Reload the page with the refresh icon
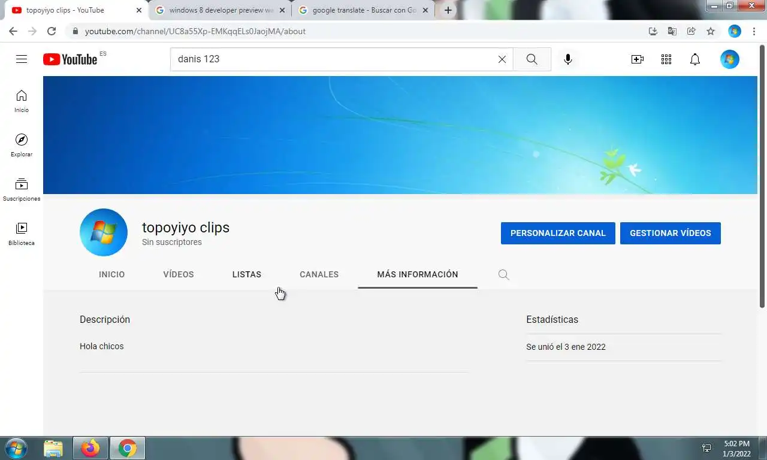The image size is (767, 460). 52,31
